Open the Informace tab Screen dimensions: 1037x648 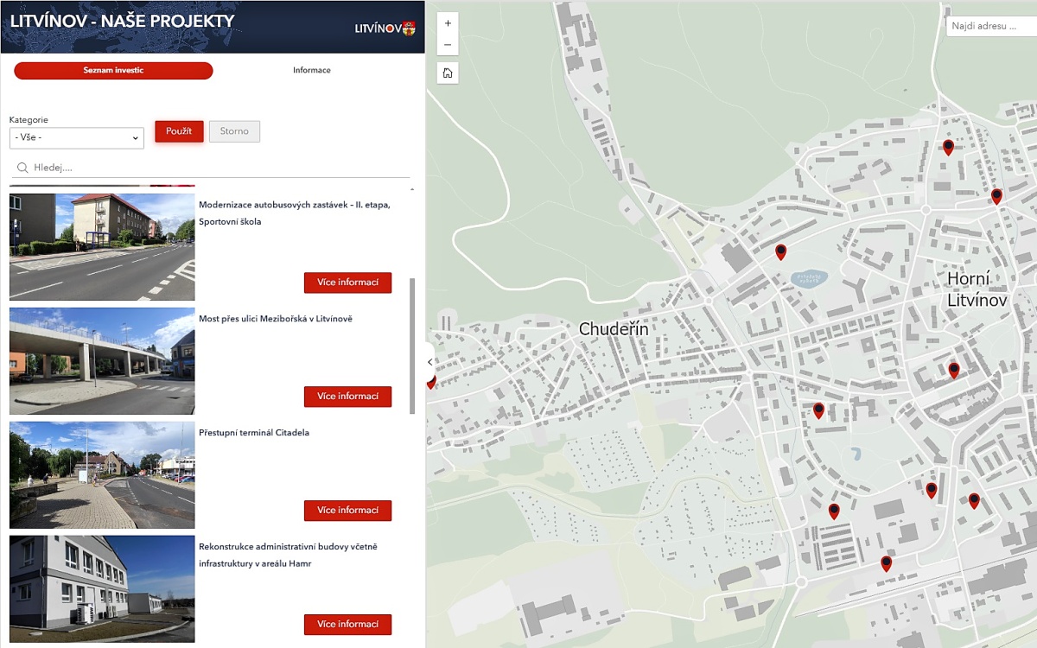click(x=311, y=71)
